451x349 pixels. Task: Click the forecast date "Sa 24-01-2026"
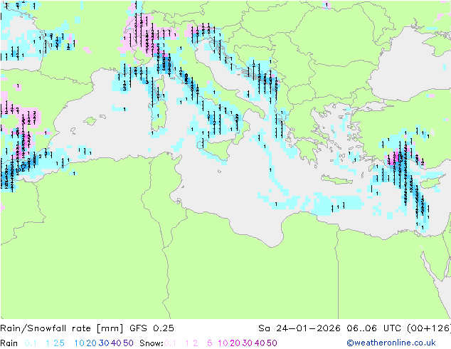[x=299, y=328]
